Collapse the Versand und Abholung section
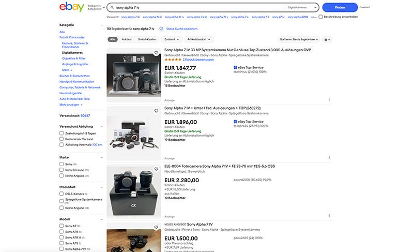398x252 pixels. pyautogui.click(x=101, y=126)
